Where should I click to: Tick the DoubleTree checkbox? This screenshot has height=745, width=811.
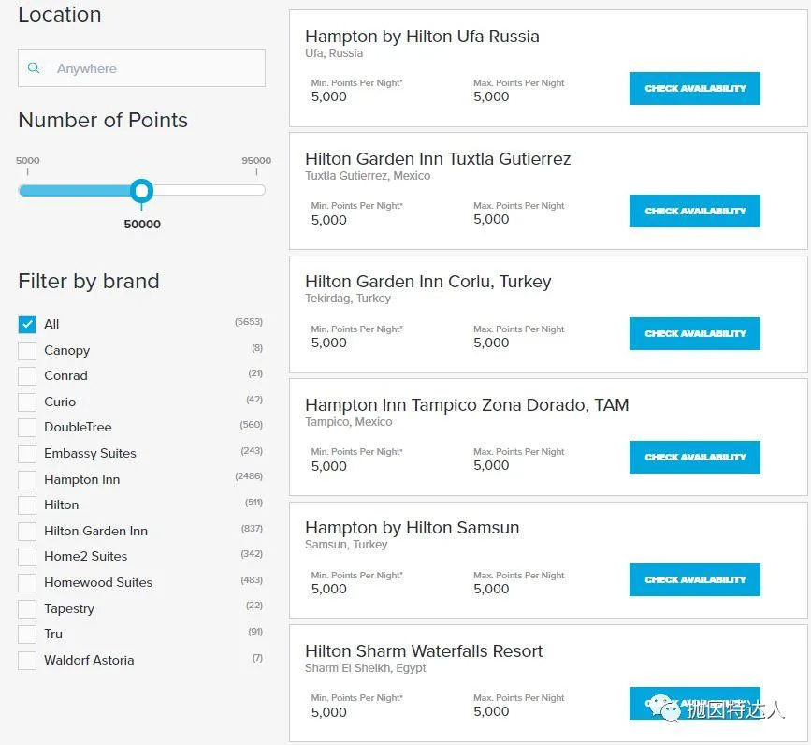tap(27, 428)
